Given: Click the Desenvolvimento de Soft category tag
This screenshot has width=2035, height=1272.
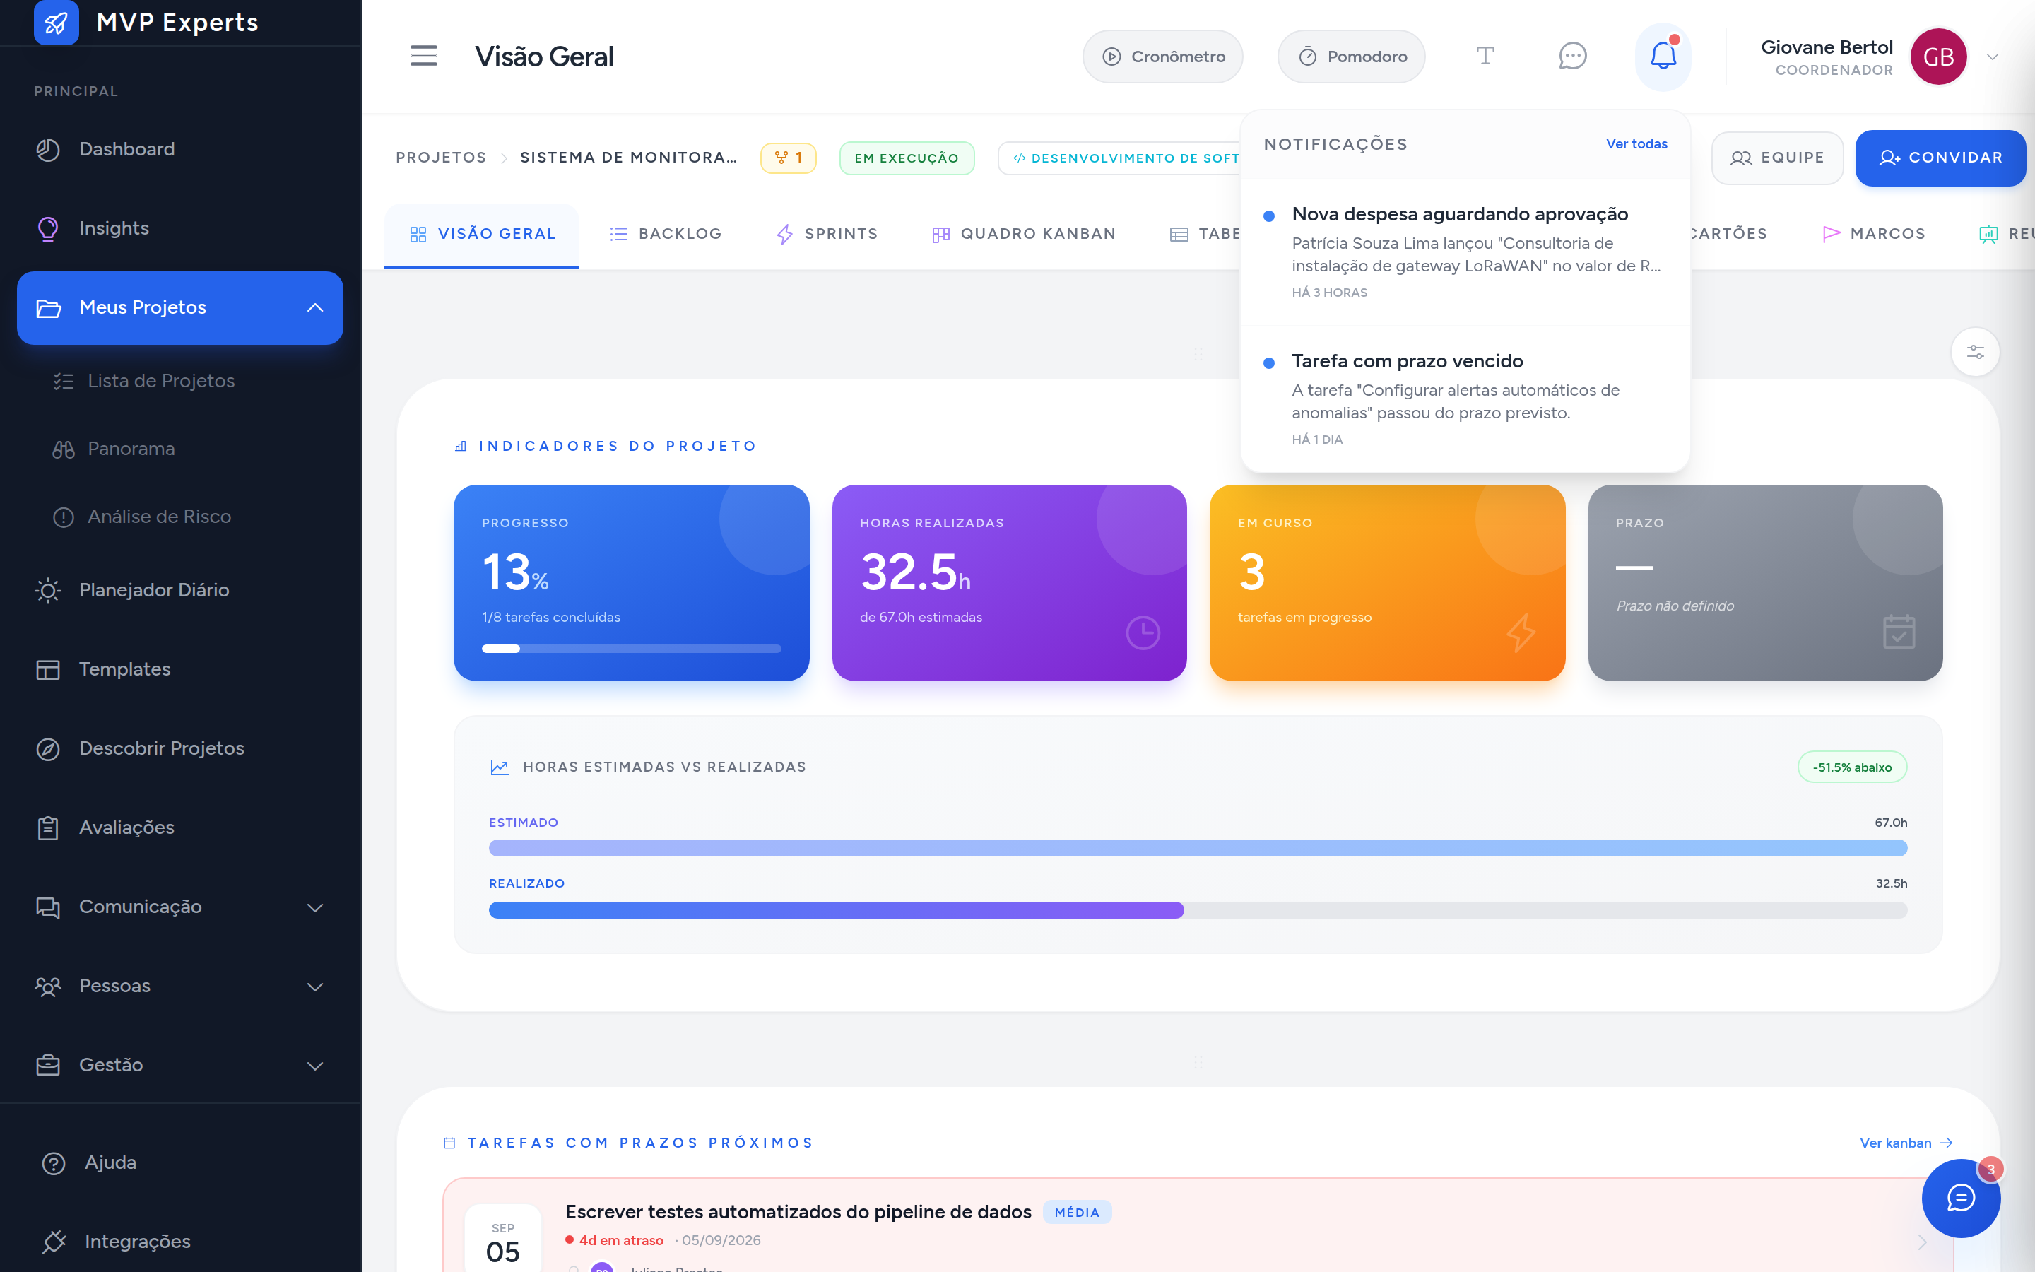Looking at the screenshot, I should point(1121,158).
